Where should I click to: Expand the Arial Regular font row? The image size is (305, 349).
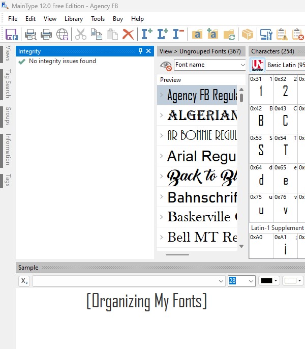pyautogui.click(x=162, y=156)
